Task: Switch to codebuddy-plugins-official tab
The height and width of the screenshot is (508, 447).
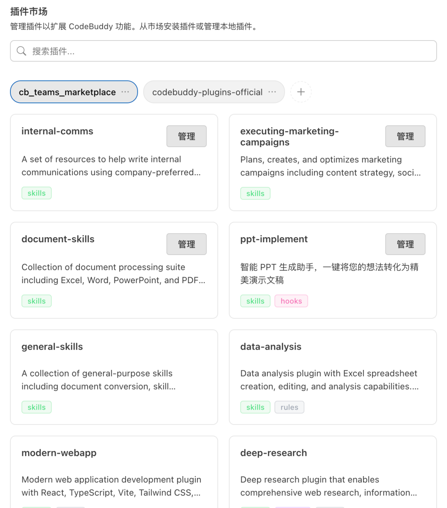Action: pyautogui.click(x=207, y=92)
